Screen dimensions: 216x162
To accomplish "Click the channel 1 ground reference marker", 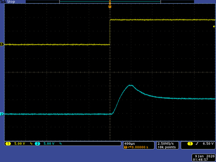I will pos(2,44).
